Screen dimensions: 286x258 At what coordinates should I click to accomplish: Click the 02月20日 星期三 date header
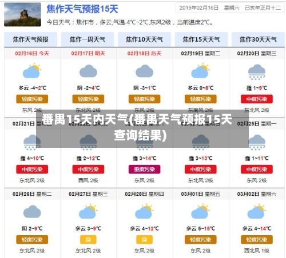pyautogui.click(x=257, y=53)
